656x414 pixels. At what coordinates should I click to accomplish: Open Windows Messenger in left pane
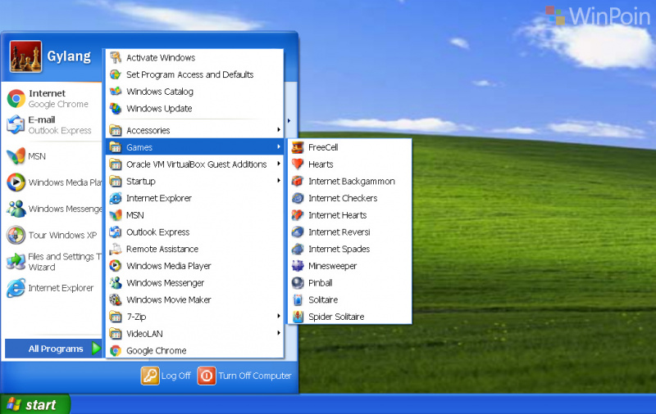[x=53, y=209]
